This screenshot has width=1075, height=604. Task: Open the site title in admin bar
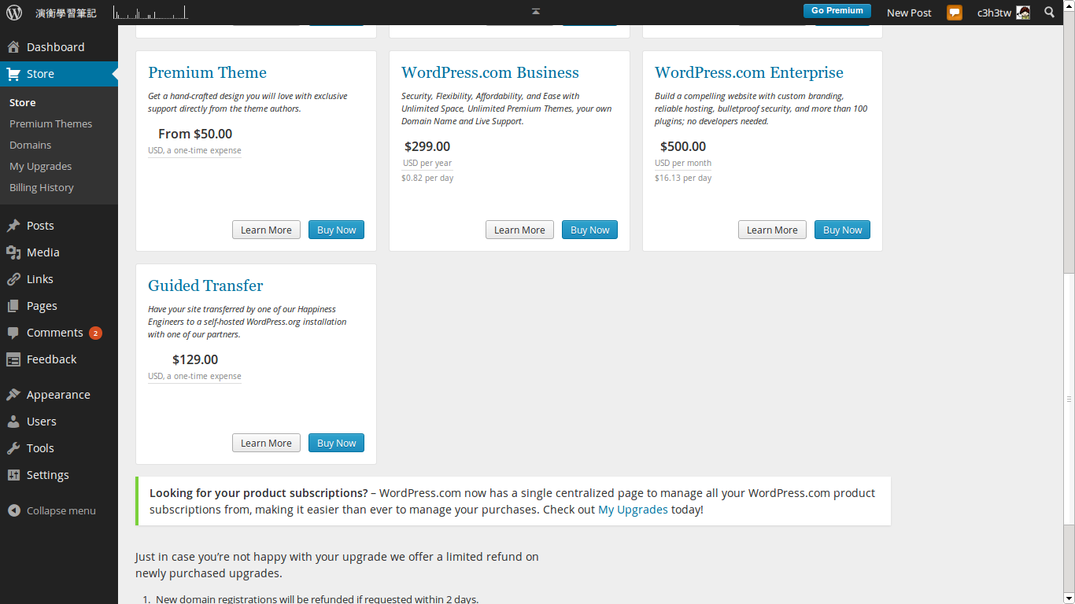tap(66, 13)
